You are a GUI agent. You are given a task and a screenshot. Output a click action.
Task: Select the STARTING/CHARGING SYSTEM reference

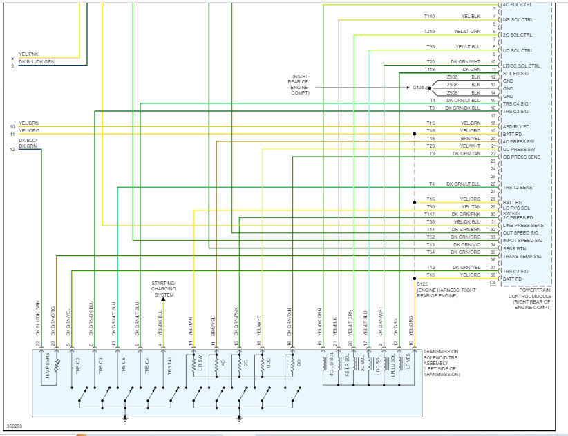(163, 289)
